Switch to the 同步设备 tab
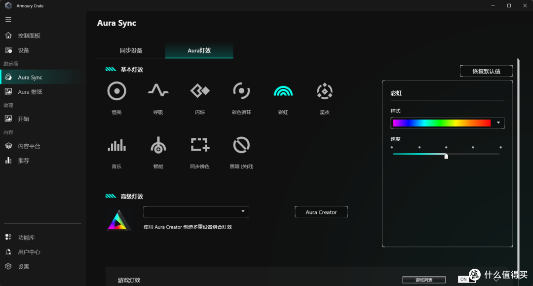Screen dimensions: 533x286 pos(131,51)
